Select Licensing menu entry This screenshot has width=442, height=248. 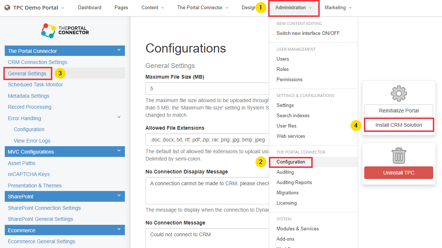pyautogui.click(x=287, y=203)
